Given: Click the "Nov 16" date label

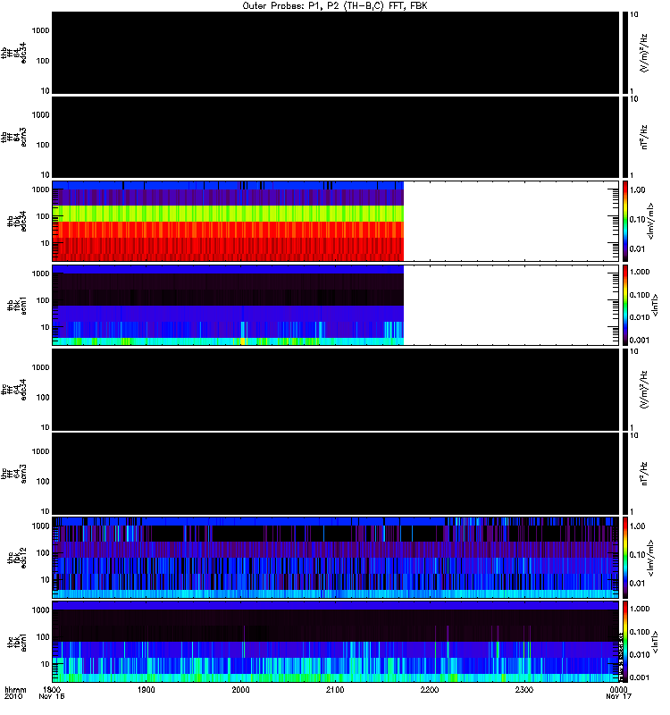Looking at the screenshot, I should click(x=52, y=696).
